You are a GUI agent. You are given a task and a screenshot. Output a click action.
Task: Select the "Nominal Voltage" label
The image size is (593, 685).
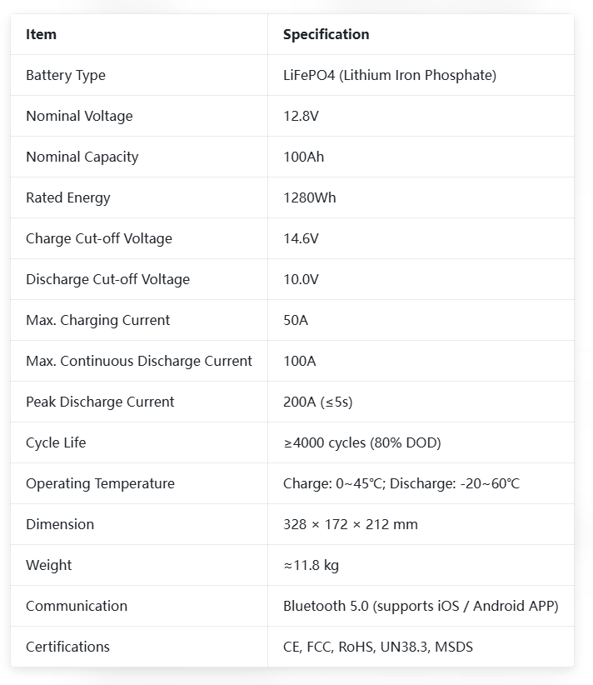(x=79, y=116)
